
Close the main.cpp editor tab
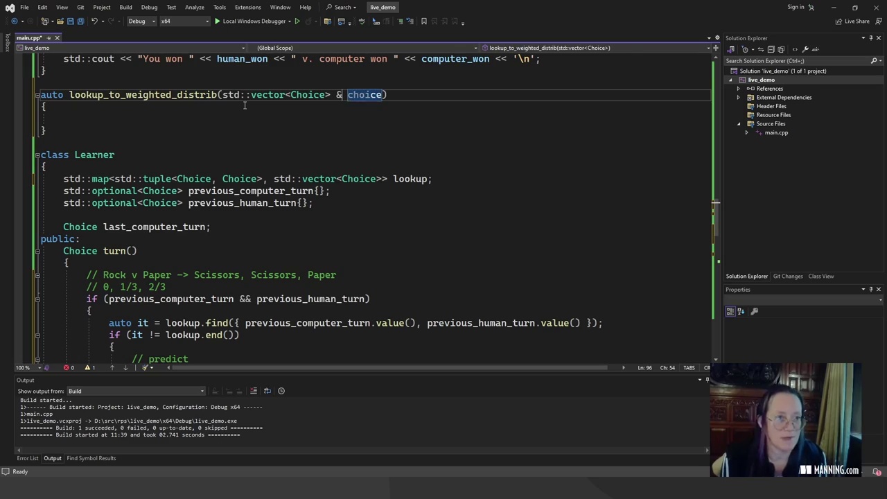[x=57, y=38]
